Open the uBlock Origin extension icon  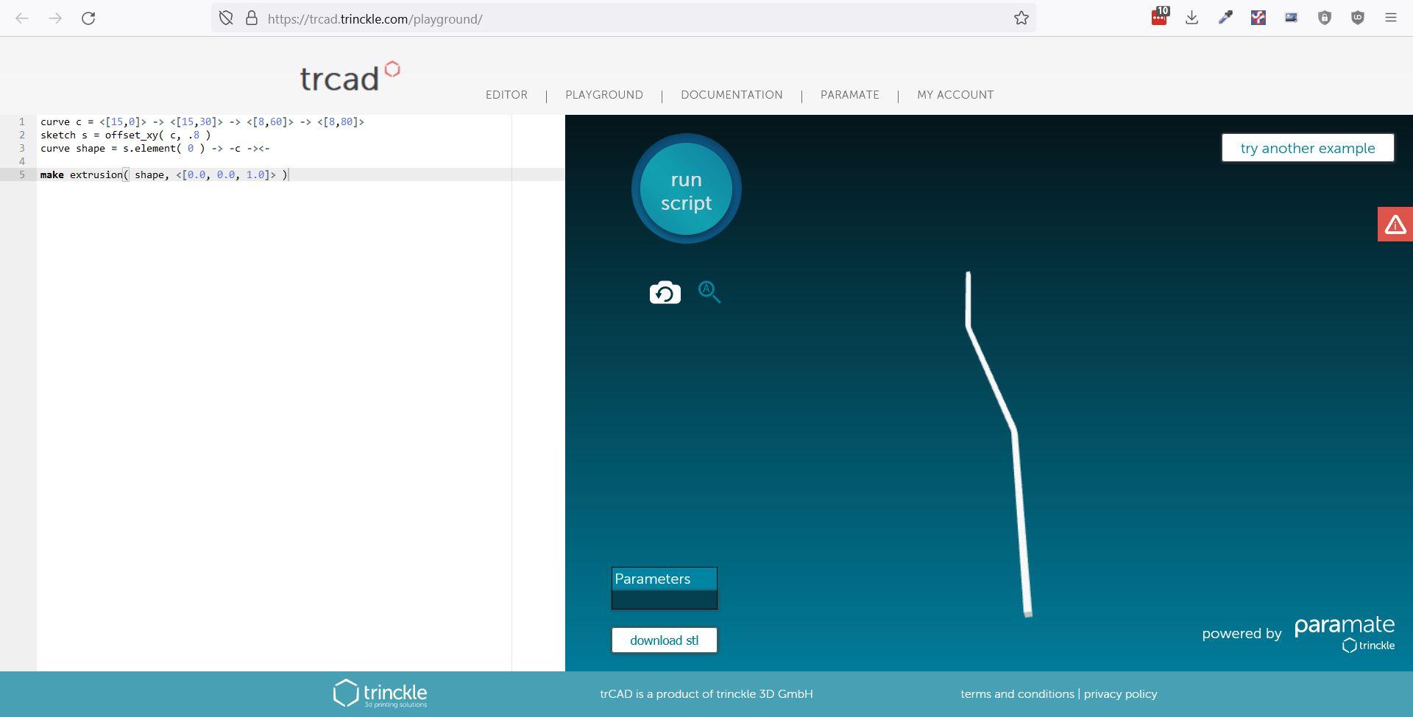1358,17
